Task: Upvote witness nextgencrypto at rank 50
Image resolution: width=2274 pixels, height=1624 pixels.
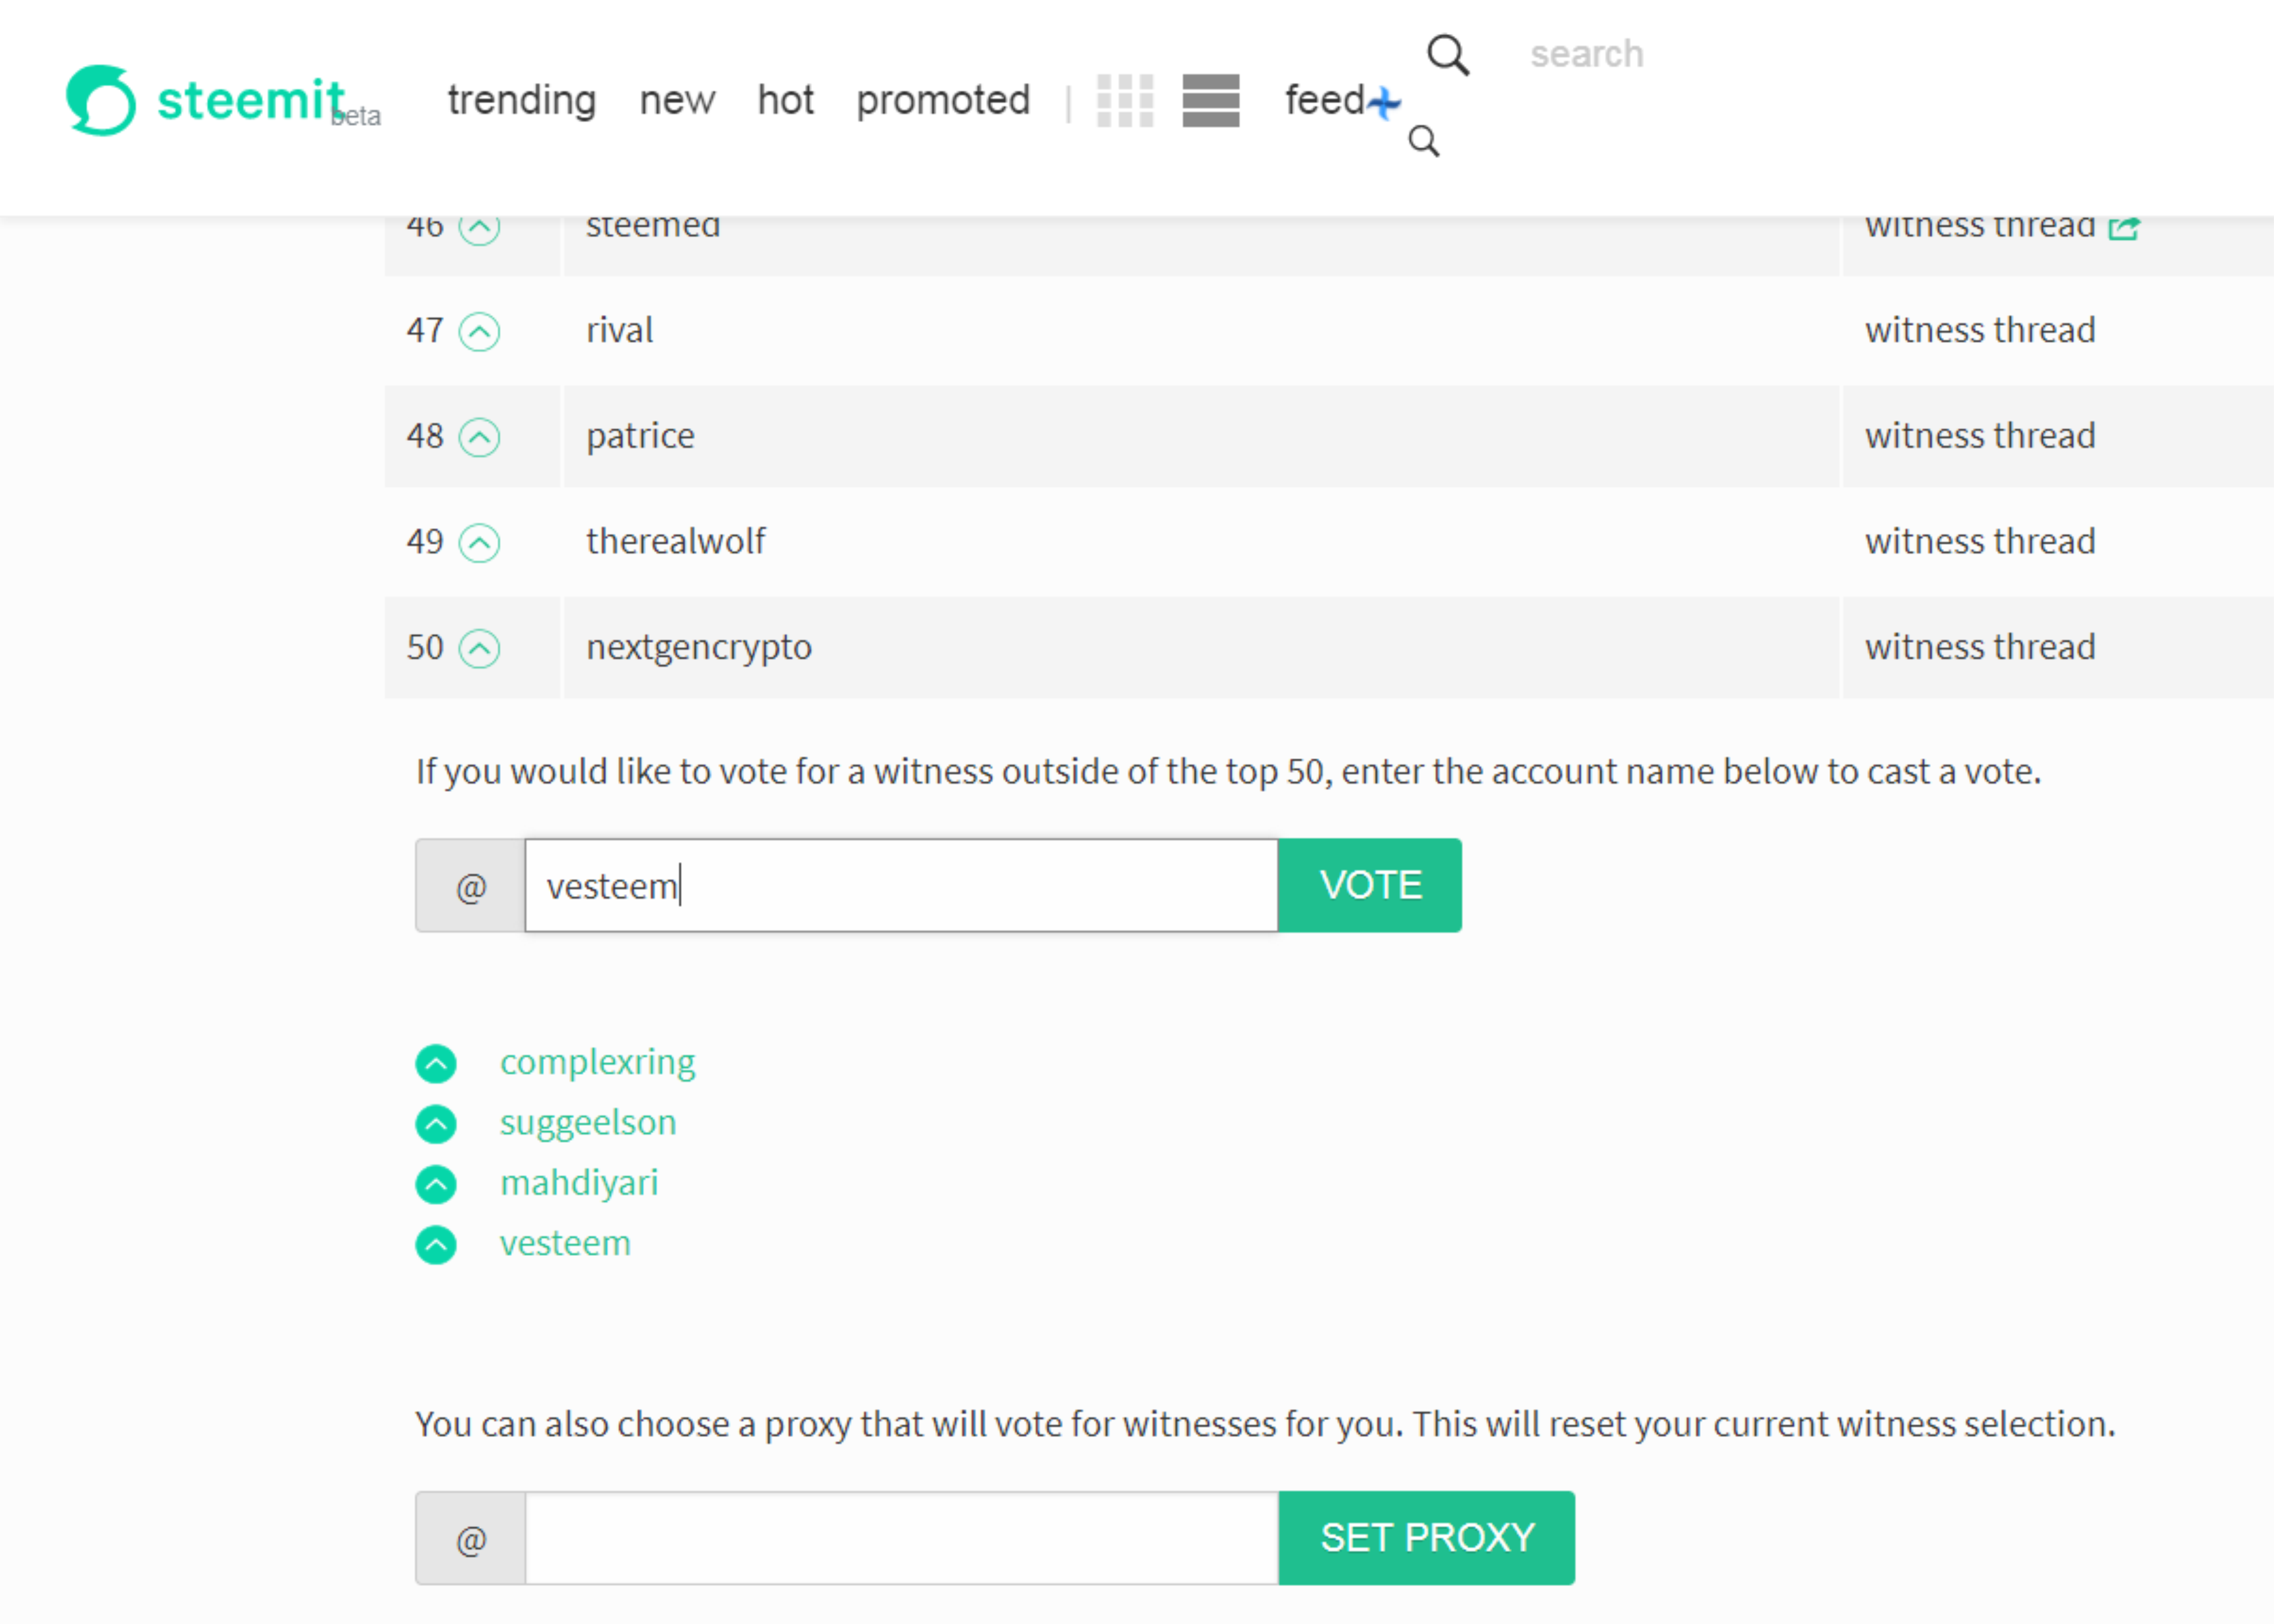Action: tap(479, 648)
